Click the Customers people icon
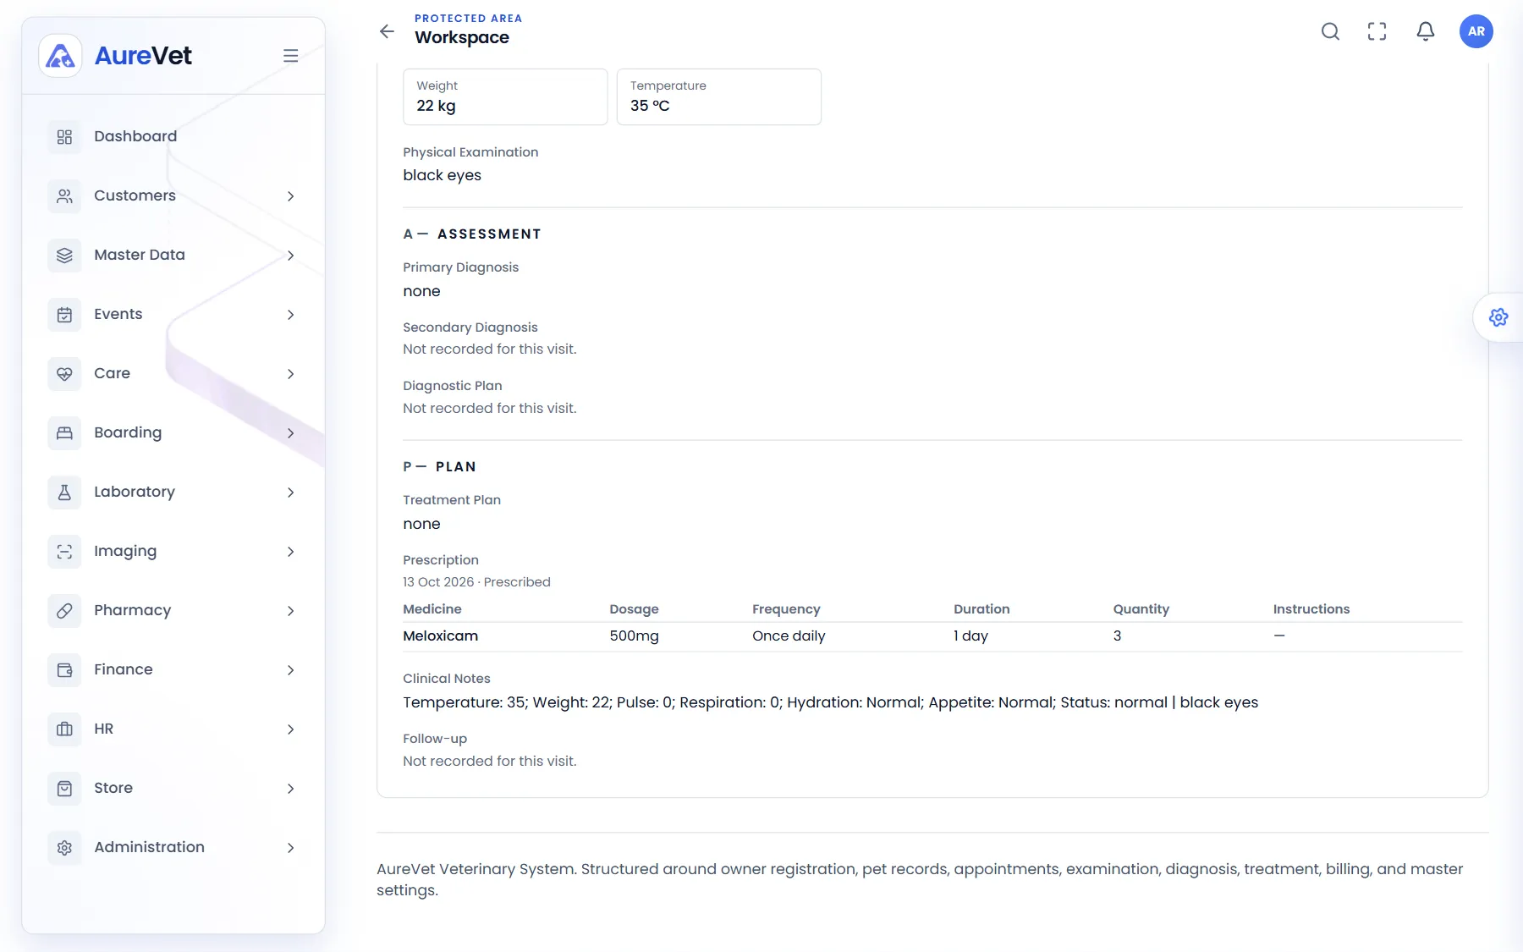Image resolution: width=1523 pixels, height=952 pixels. (64, 196)
